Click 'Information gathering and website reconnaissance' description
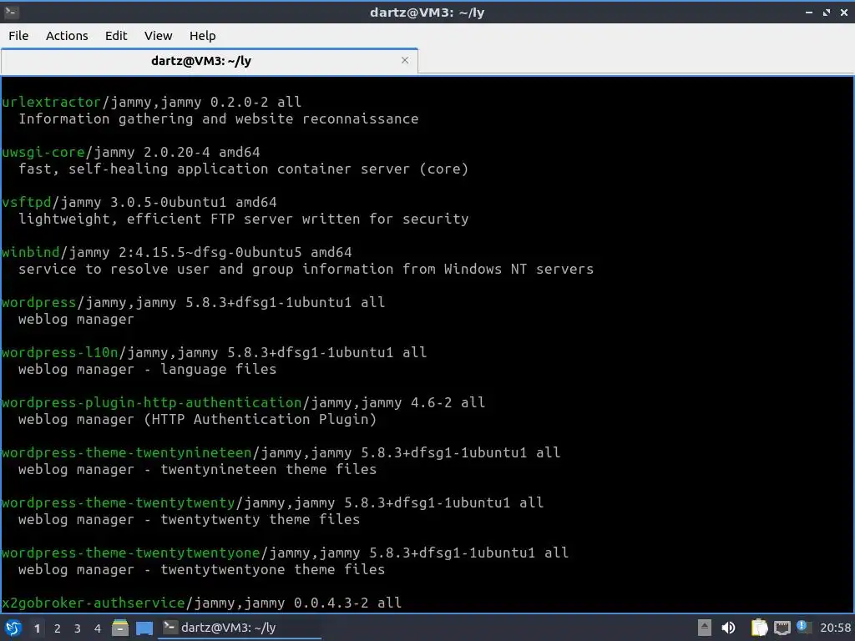855x641 pixels. click(x=219, y=119)
